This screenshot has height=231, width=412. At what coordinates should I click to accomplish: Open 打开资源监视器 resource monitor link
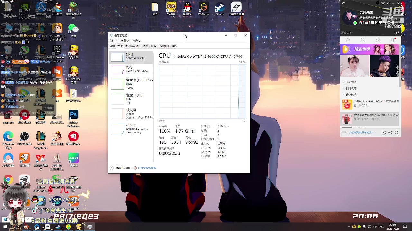tap(145, 168)
